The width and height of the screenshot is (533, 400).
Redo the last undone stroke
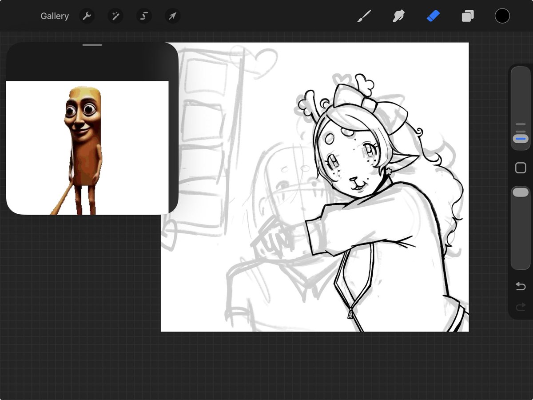tap(521, 307)
